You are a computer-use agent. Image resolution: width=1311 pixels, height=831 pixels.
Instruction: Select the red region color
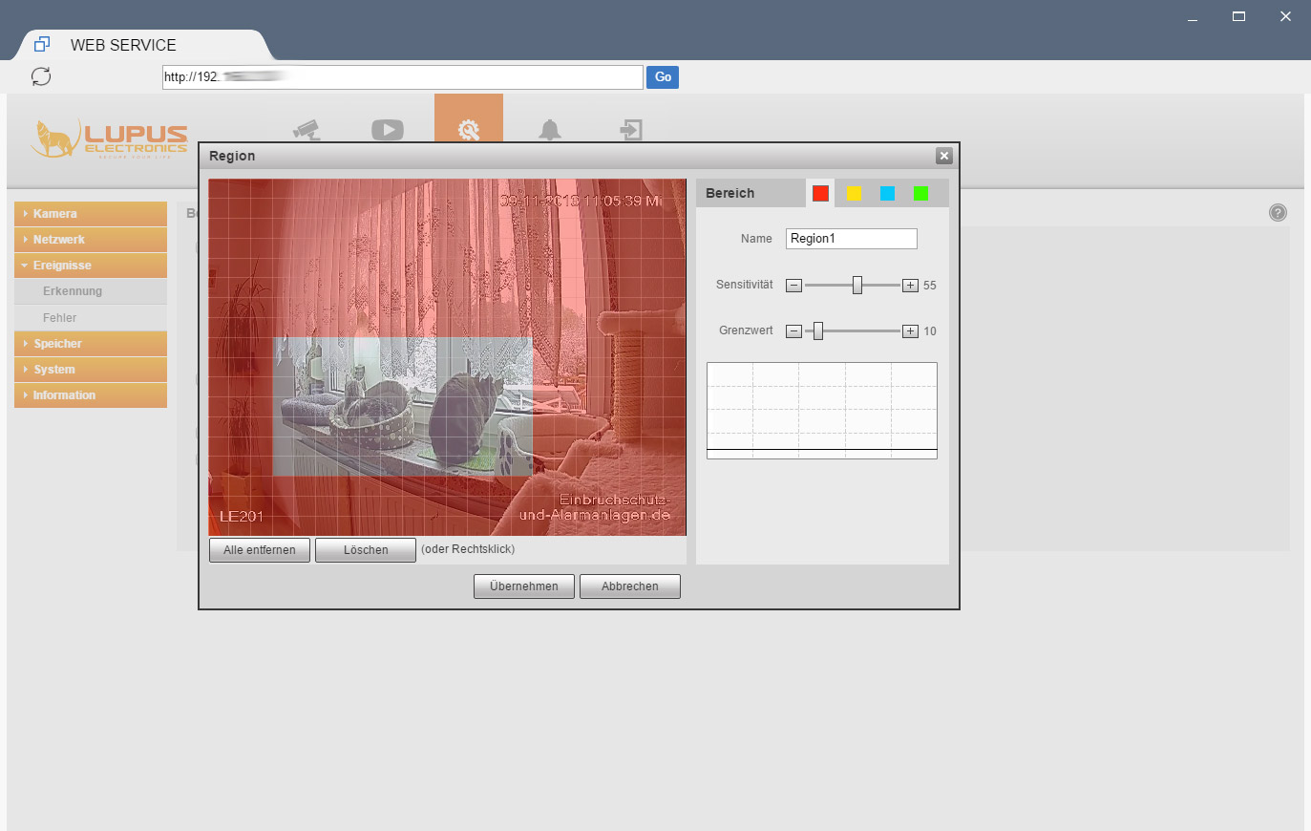[820, 193]
